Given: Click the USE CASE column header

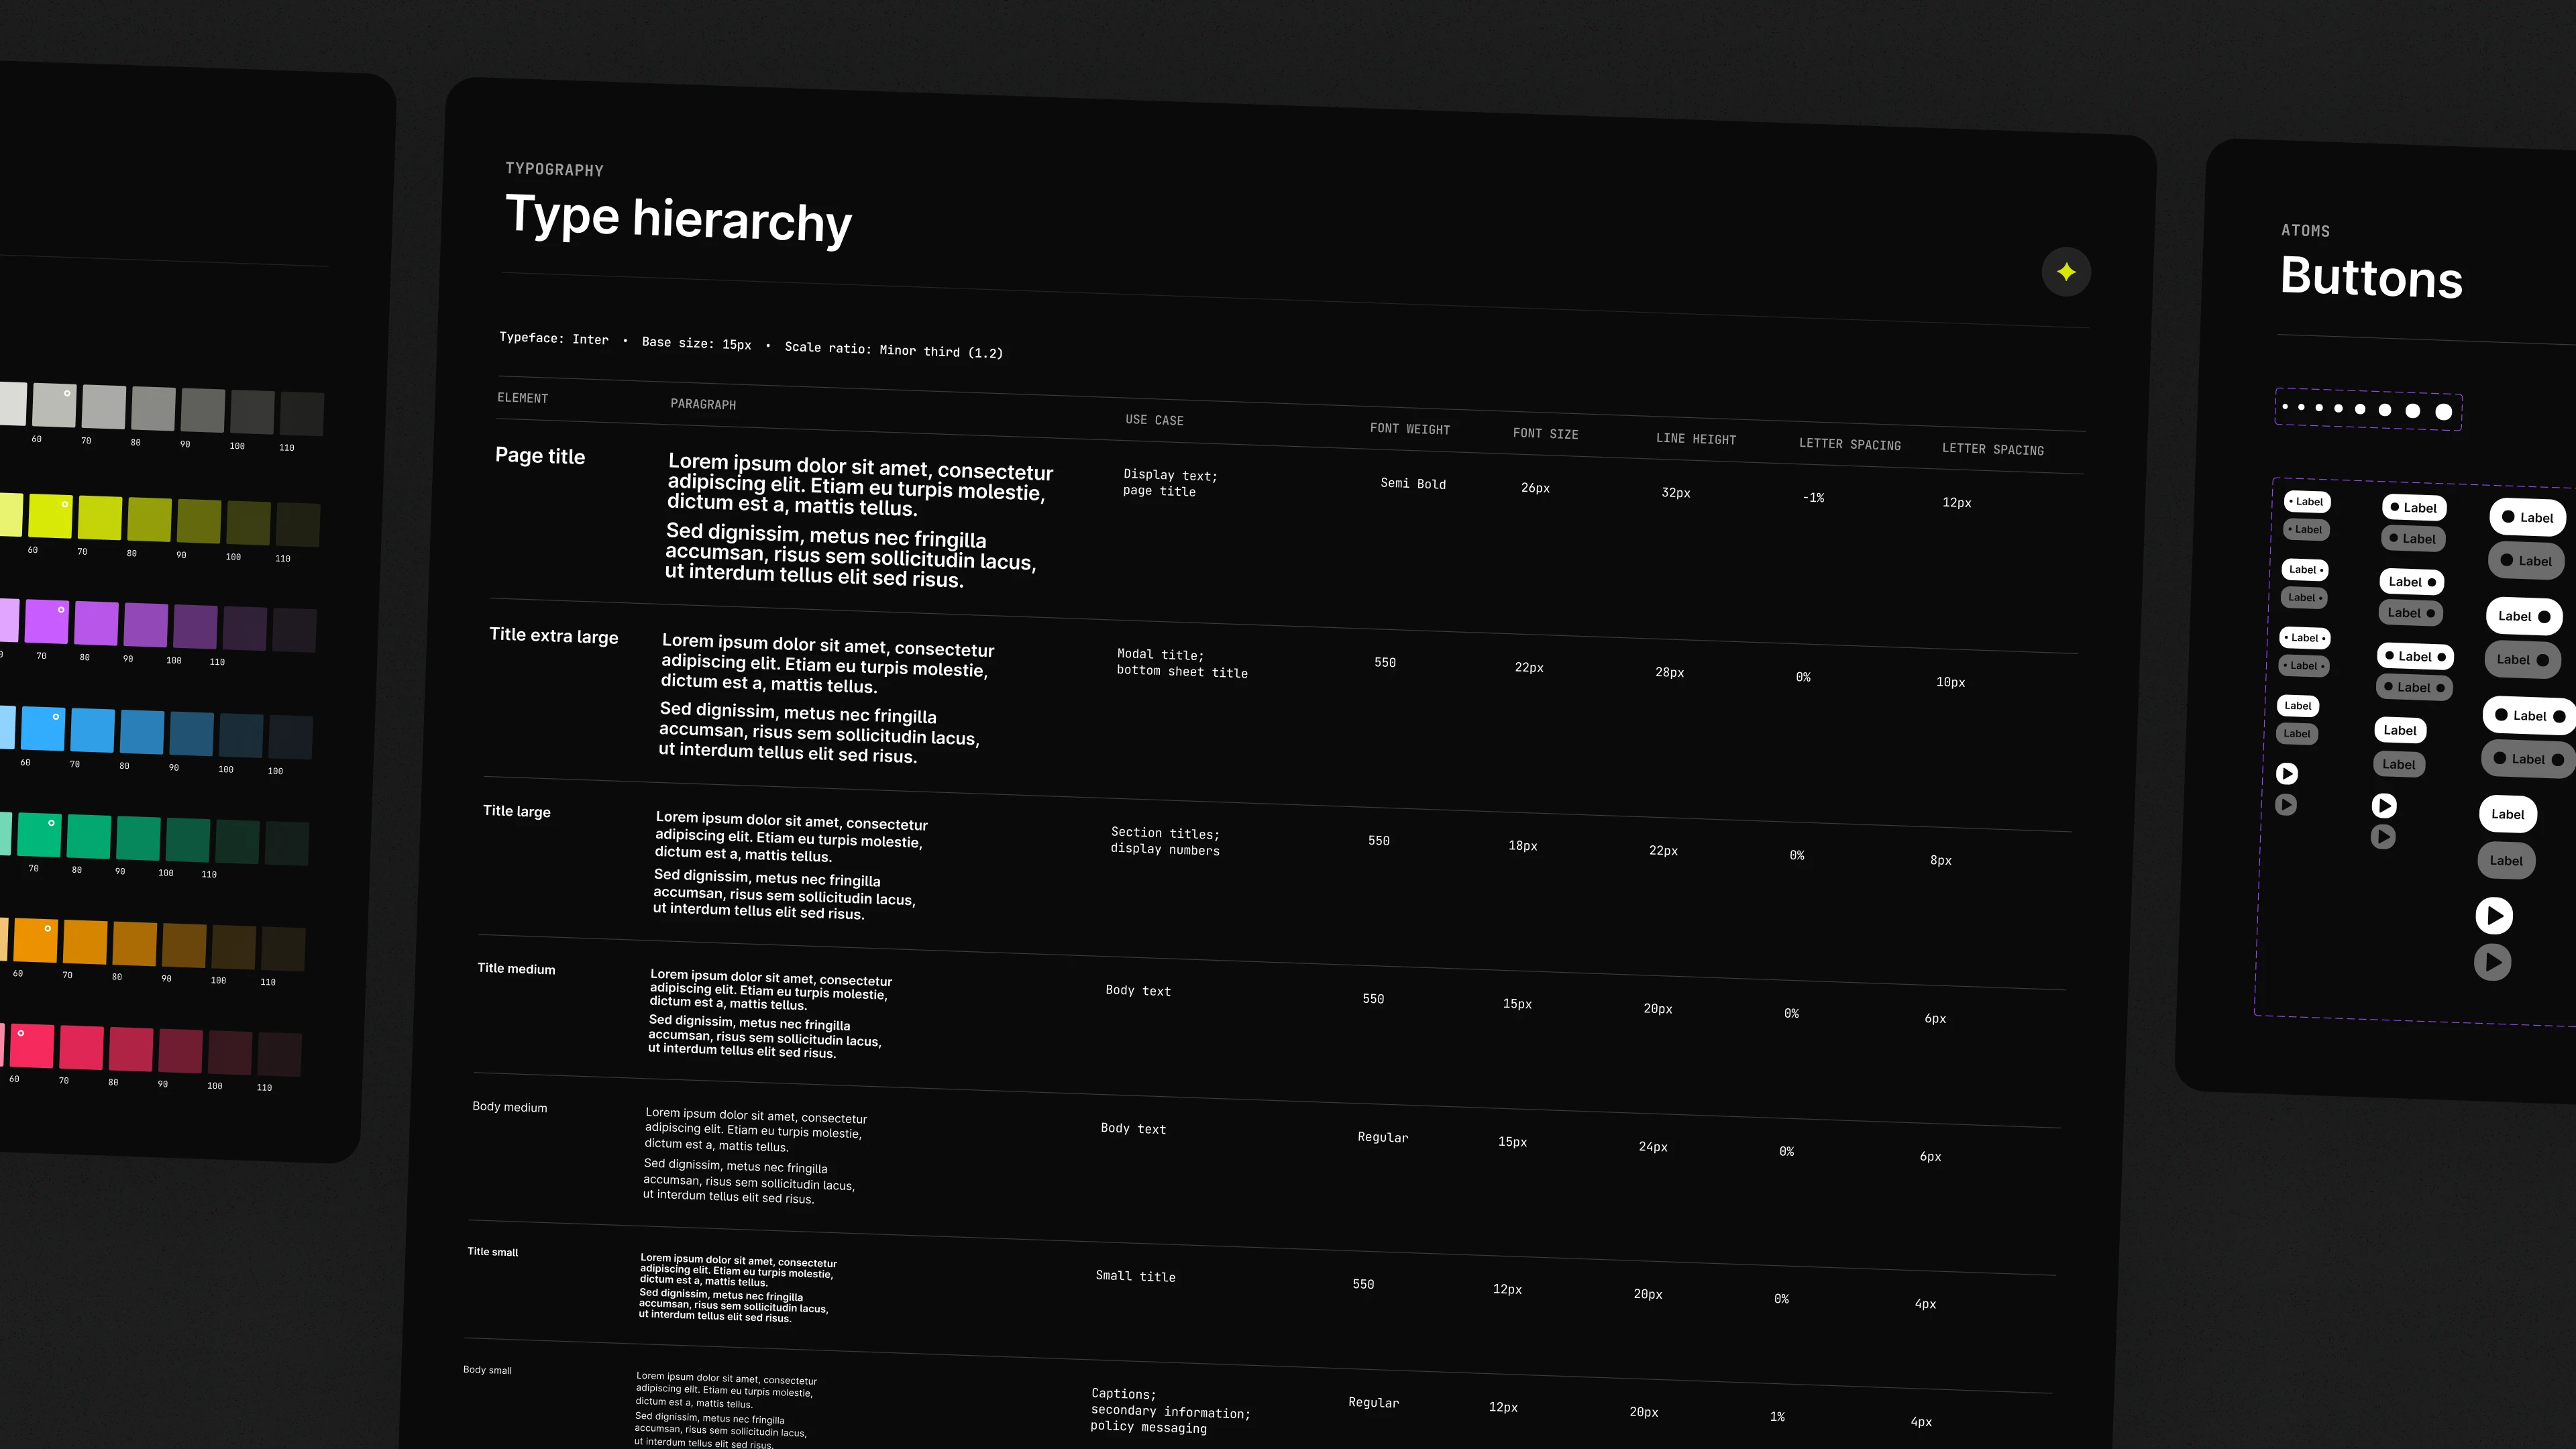Looking at the screenshot, I should click(1154, 420).
